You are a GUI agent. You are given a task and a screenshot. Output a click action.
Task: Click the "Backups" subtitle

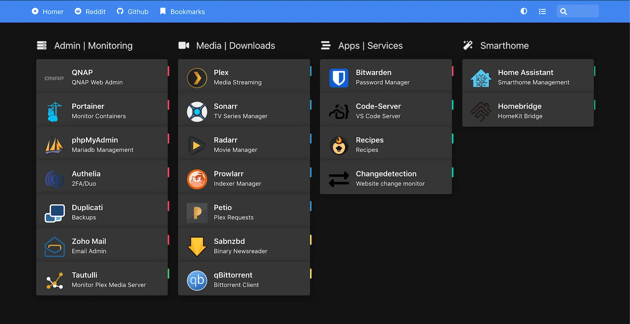coord(84,218)
